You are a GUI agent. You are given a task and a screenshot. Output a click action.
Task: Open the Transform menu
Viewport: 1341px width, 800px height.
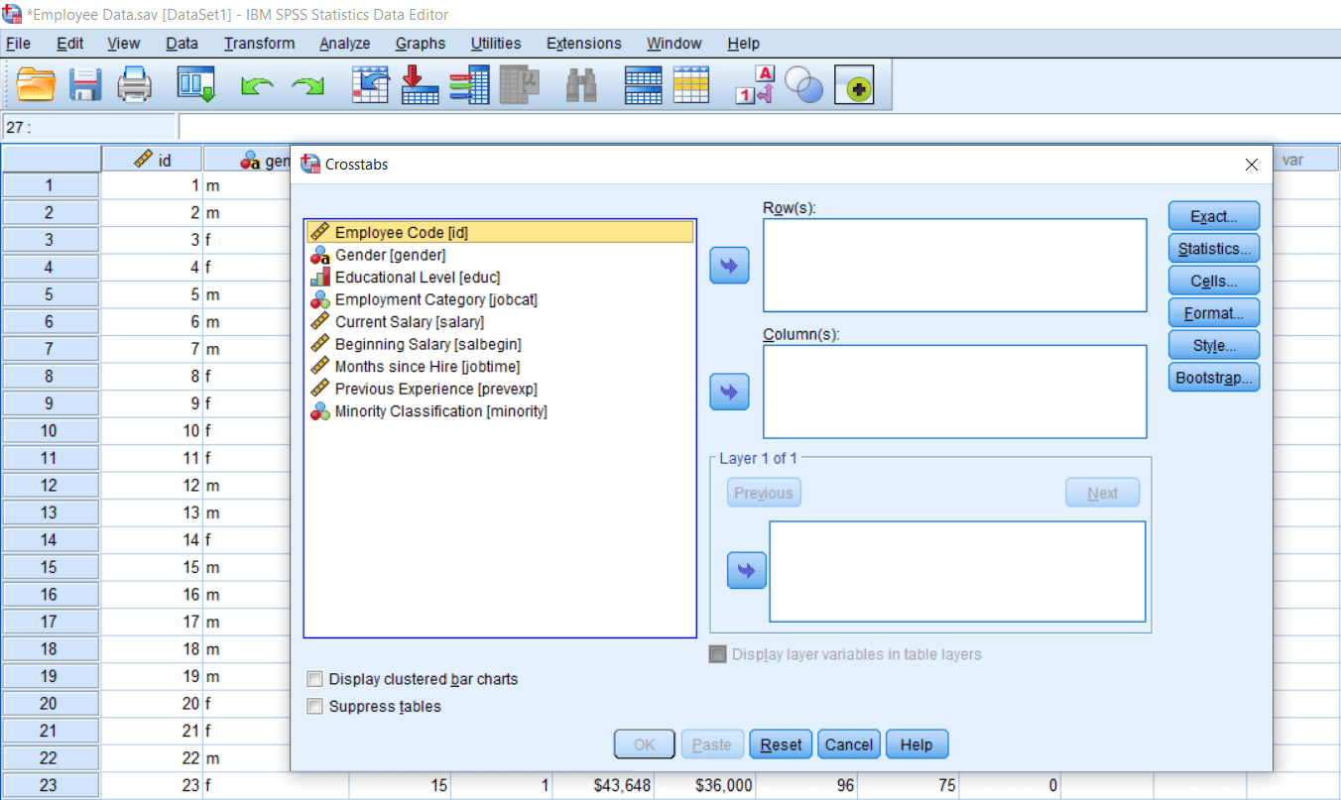(259, 44)
